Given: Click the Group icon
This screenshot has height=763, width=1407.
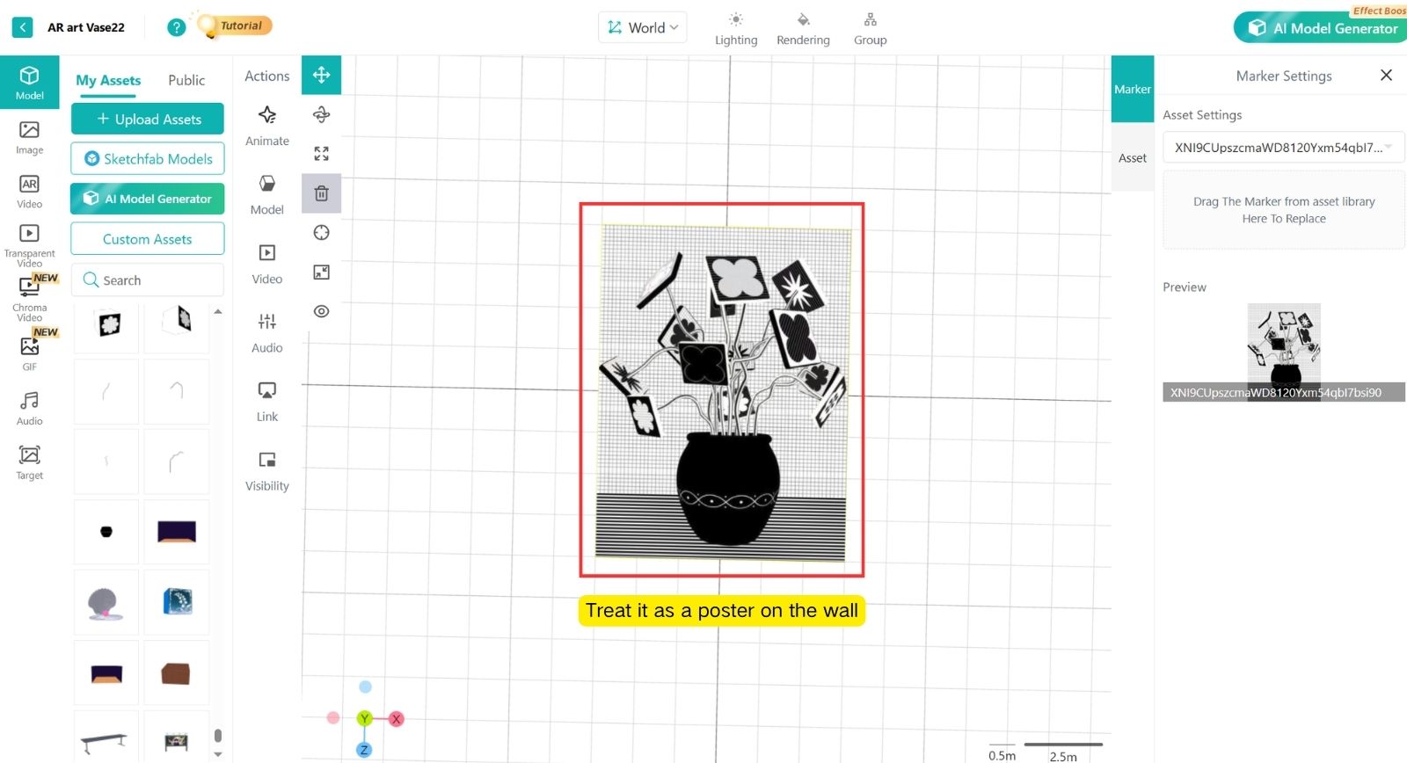Looking at the screenshot, I should tap(870, 29).
